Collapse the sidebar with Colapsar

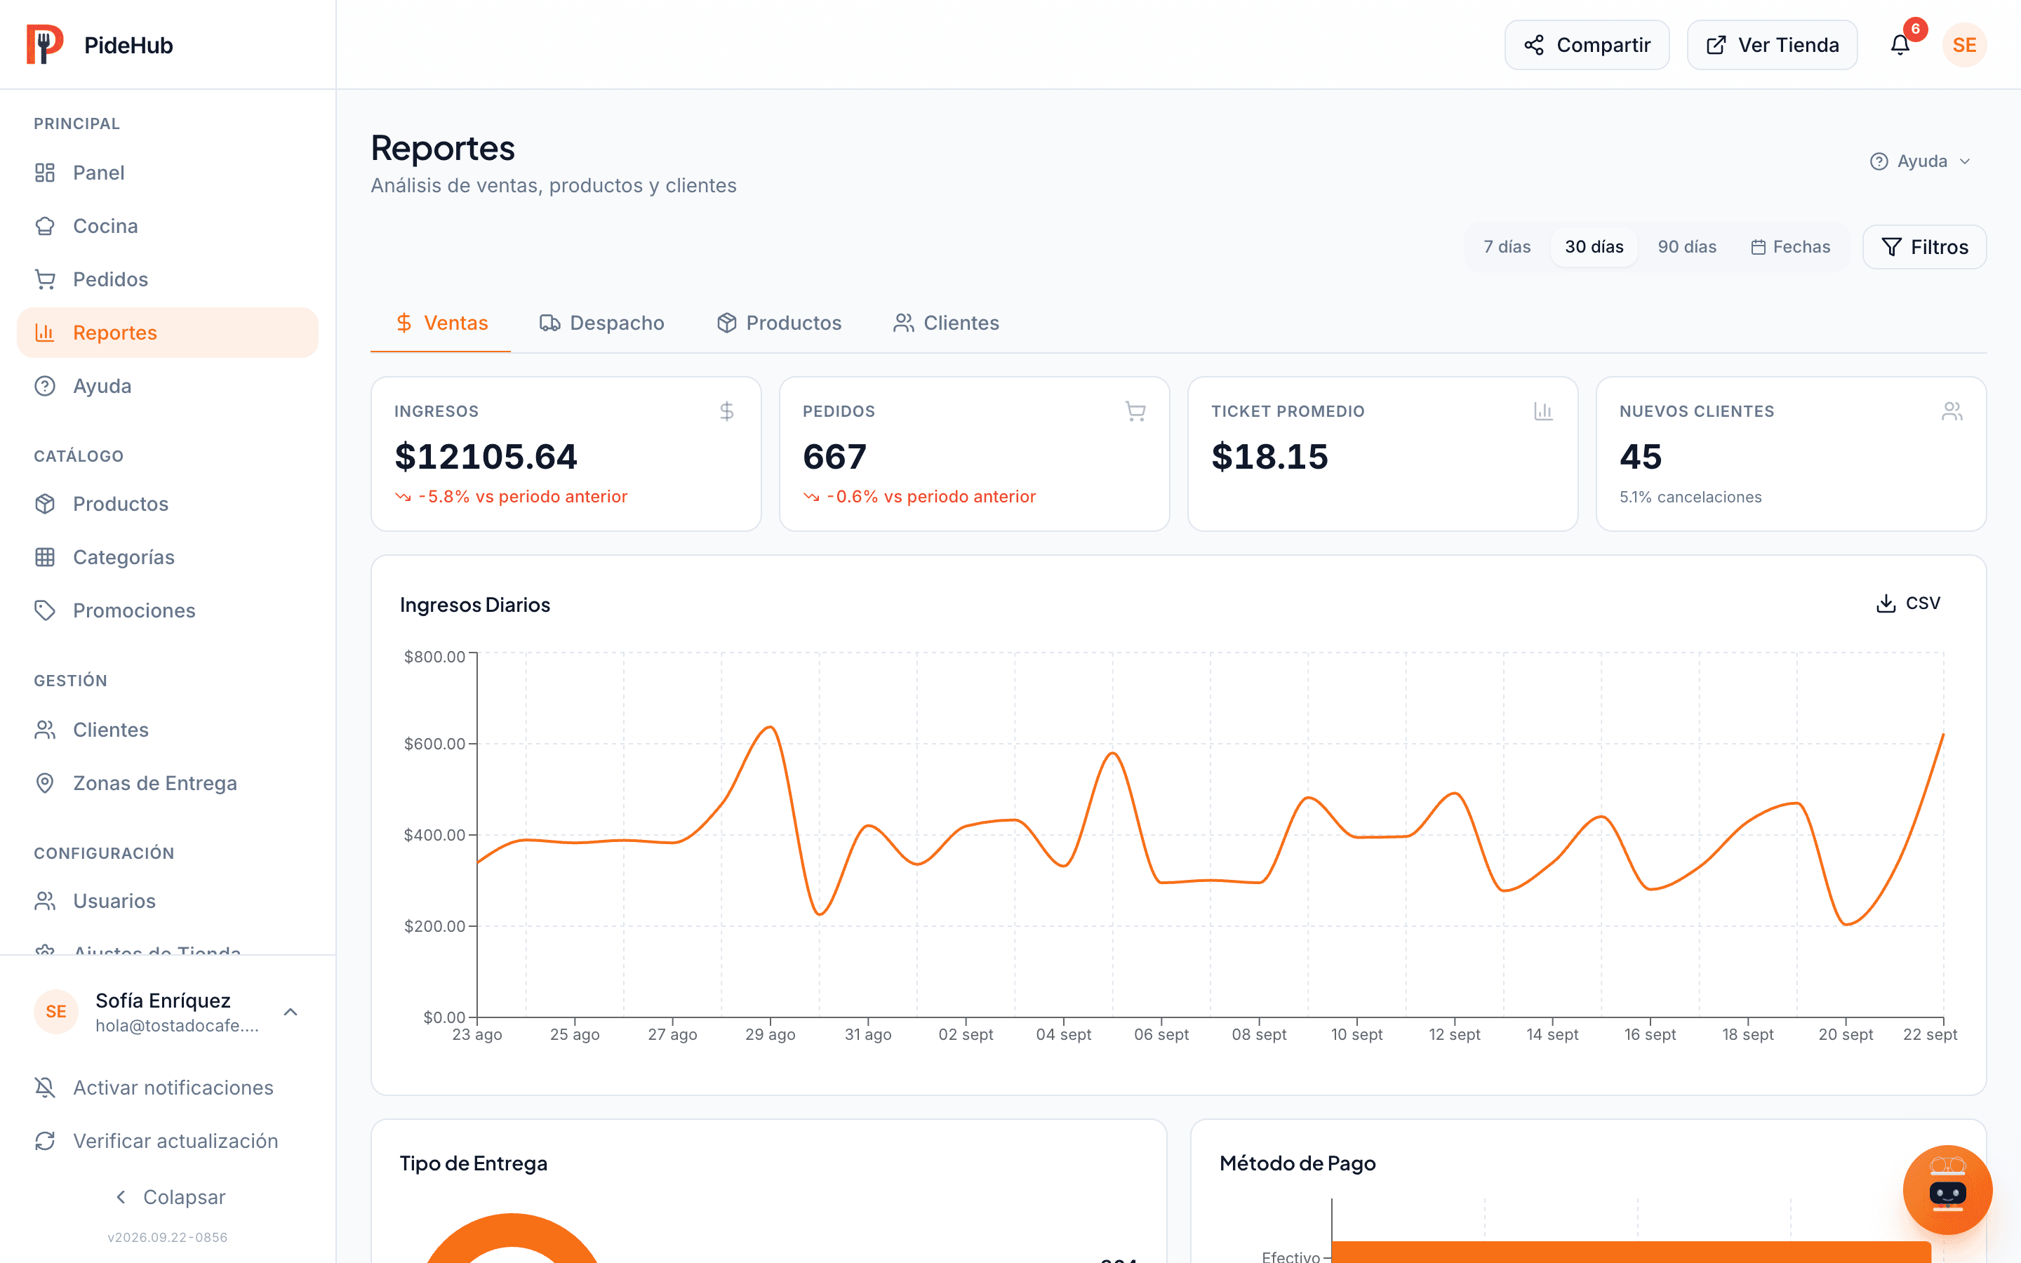point(167,1197)
